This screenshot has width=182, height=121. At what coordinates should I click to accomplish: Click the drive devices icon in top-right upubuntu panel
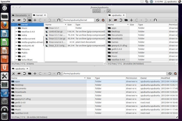115,20
